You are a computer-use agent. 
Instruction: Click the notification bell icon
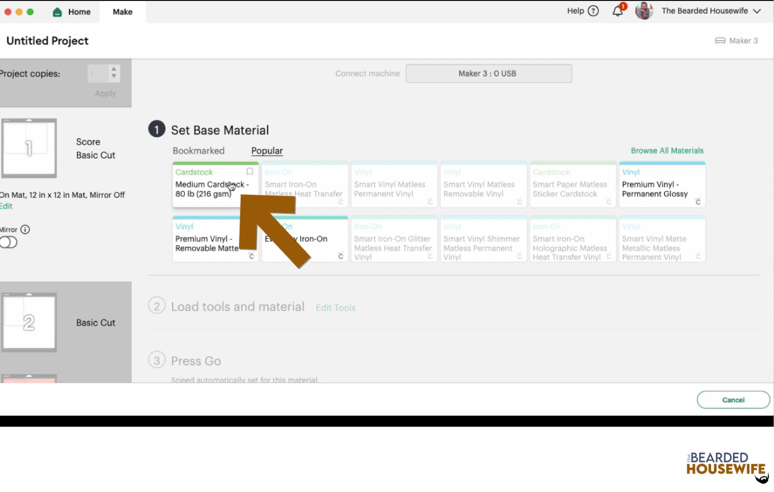point(618,11)
